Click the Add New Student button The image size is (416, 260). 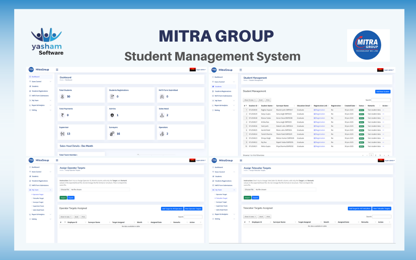pyautogui.click(x=382, y=92)
